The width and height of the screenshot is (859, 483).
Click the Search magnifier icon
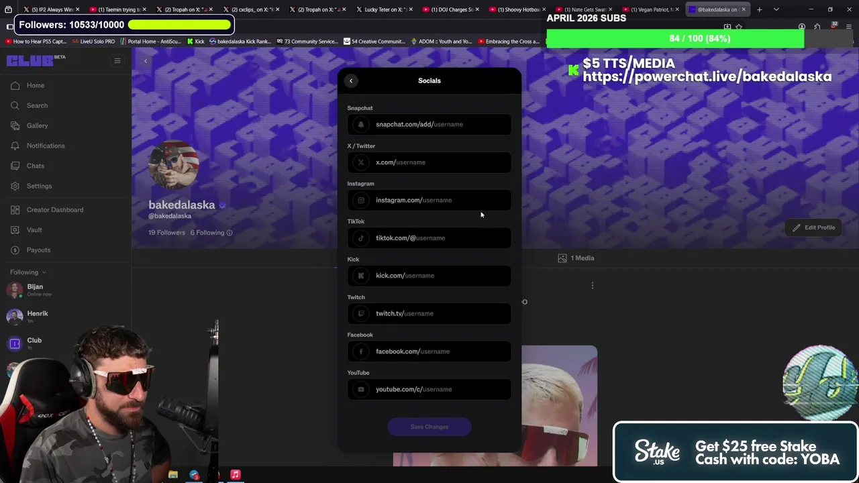tap(15, 105)
